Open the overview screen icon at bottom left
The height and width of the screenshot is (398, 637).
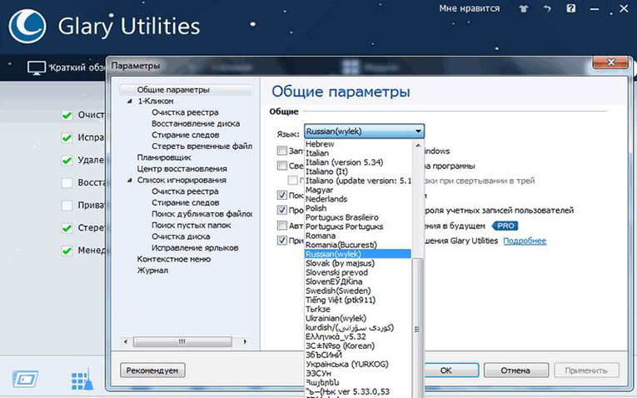click(x=25, y=380)
